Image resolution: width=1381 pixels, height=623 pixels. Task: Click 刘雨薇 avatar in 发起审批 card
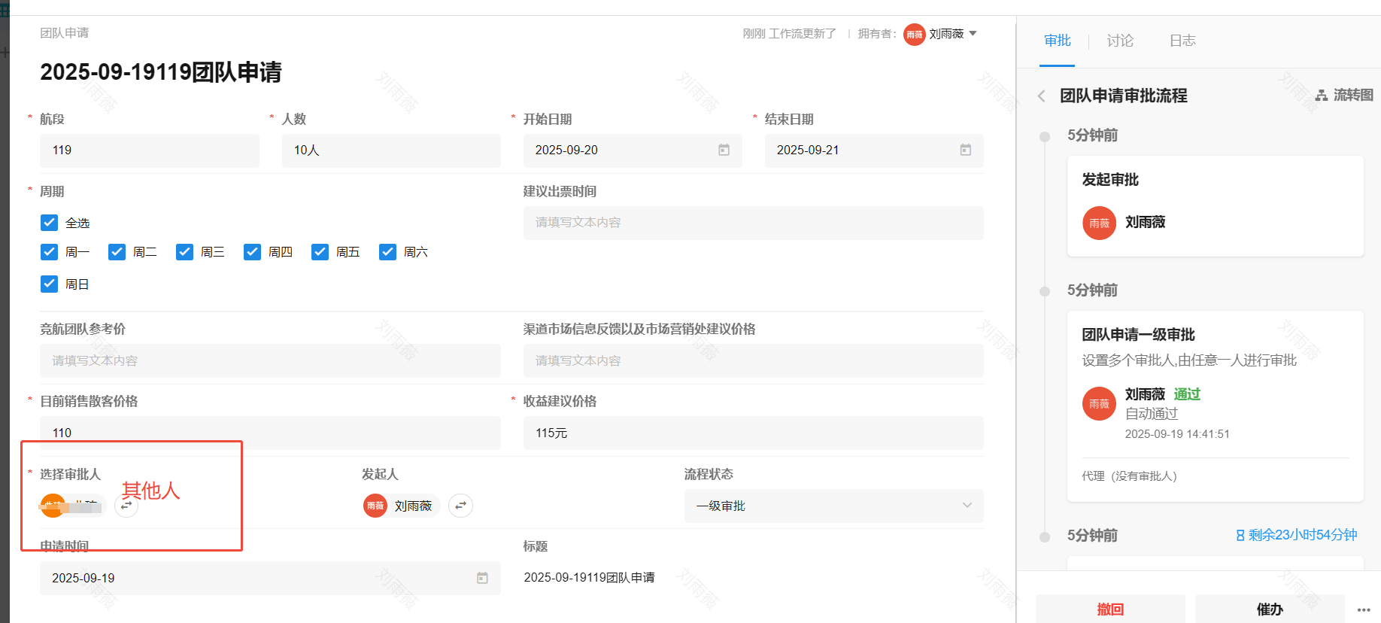pyautogui.click(x=1099, y=223)
